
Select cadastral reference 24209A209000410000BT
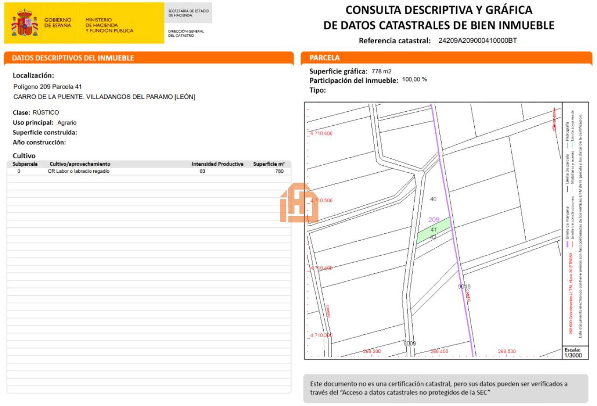tap(478, 41)
